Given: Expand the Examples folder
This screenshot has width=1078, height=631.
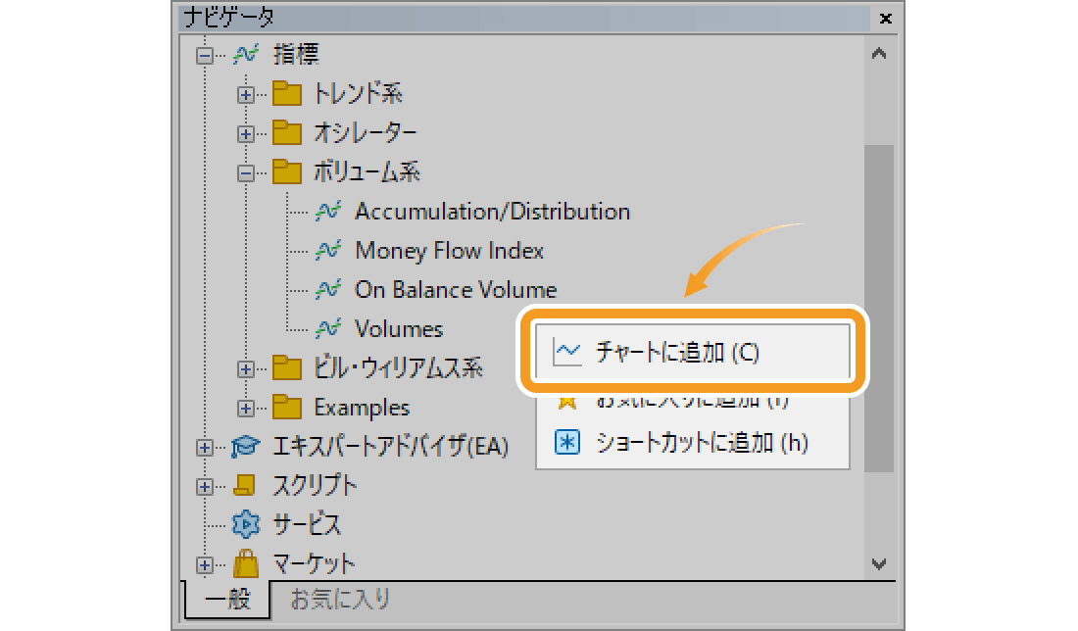Looking at the screenshot, I should [245, 409].
